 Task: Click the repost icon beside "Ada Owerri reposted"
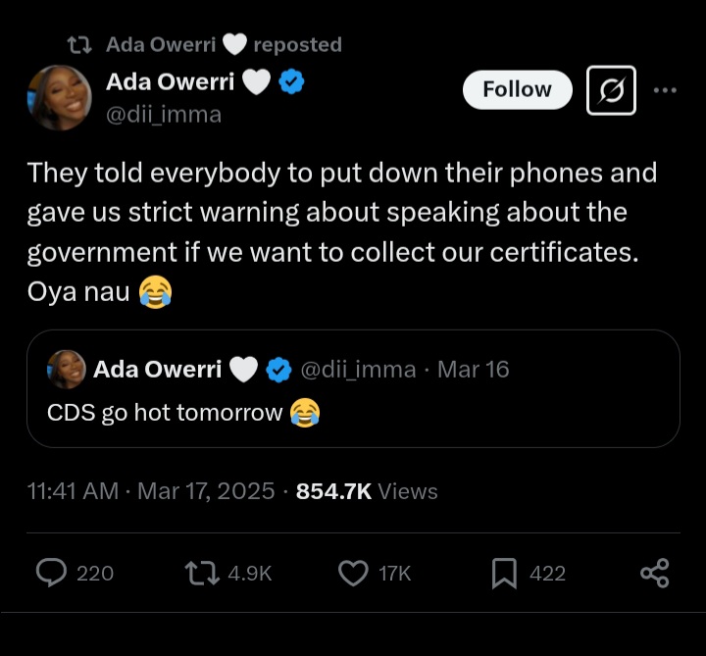point(78,44)
